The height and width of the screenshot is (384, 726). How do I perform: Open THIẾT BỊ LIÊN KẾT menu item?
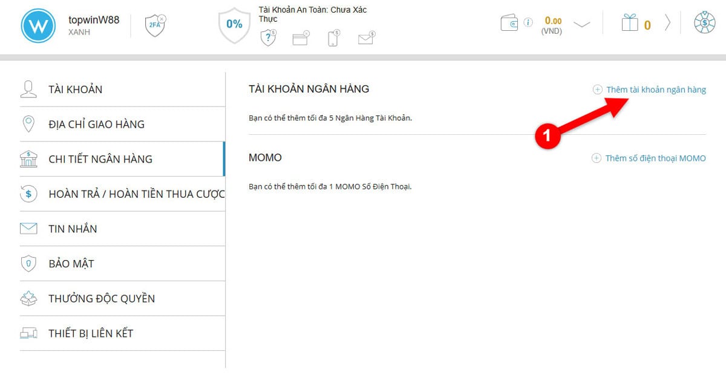pyautogui.click(x=122, y=333)
